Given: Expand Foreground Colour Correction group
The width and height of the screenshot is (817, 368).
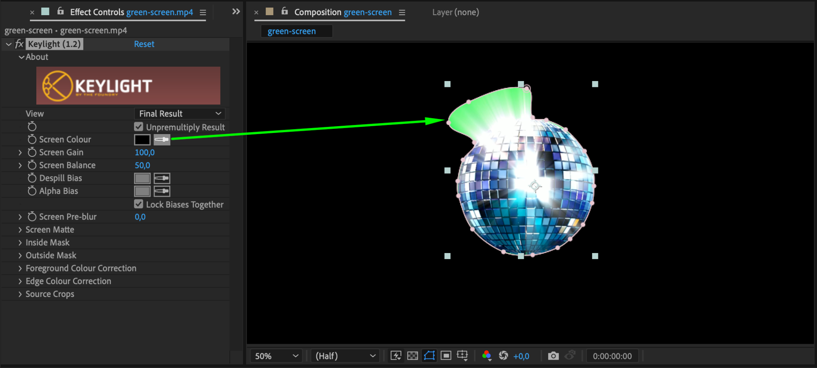Looking at the screenshot, I should pyautogui.click(x=20, y=269).
